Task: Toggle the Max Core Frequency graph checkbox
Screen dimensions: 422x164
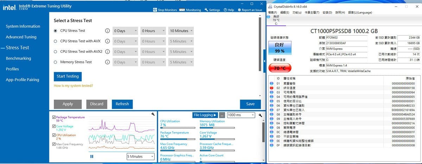Action: [x=54, y=144]
